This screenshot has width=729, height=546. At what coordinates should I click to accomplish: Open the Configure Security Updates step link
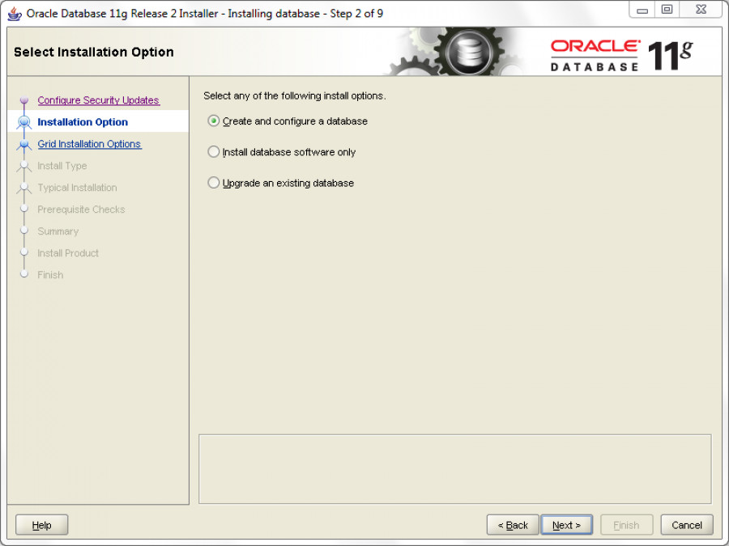tap(98, 100)
